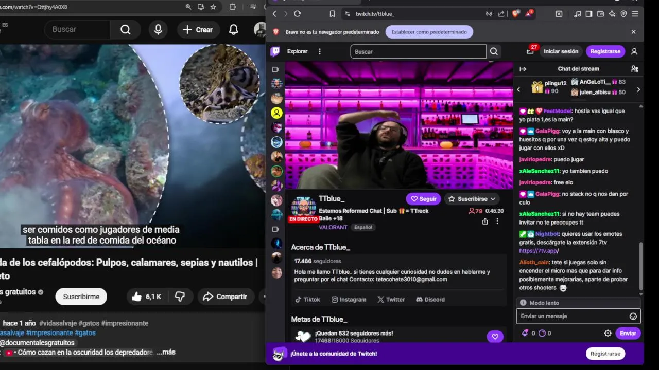
Task: Open the YouTube Crear menu
Action: click(197, 30)
